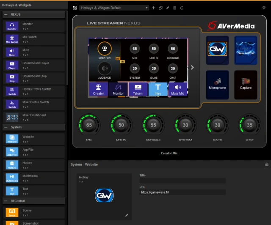Open the Hotkeys & Widgets Default dropdown
Screen dimensions: 271x225
pyautogui.click(x=114, y=8)
